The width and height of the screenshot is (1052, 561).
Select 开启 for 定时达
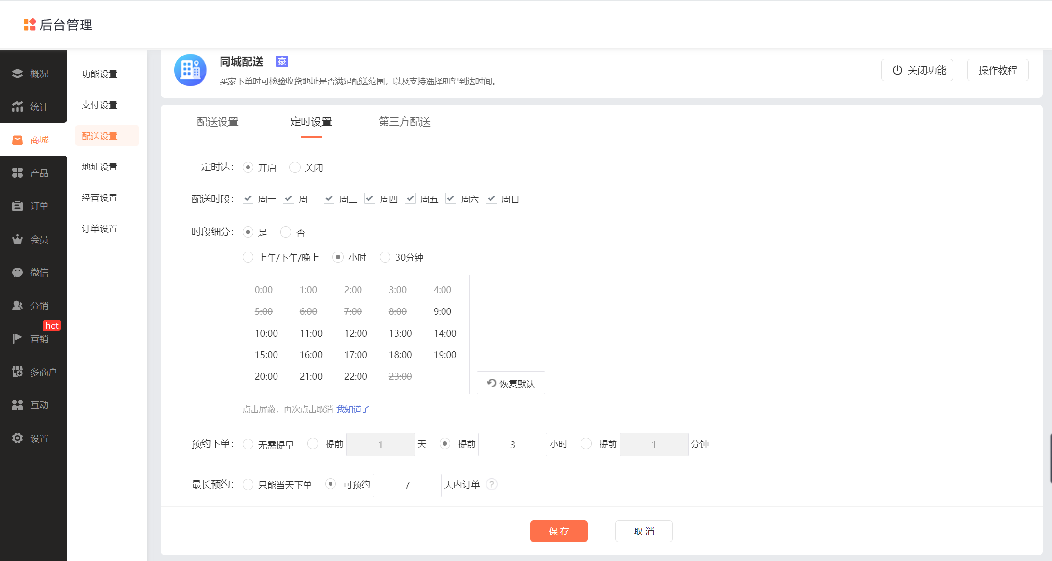[248, 168]
